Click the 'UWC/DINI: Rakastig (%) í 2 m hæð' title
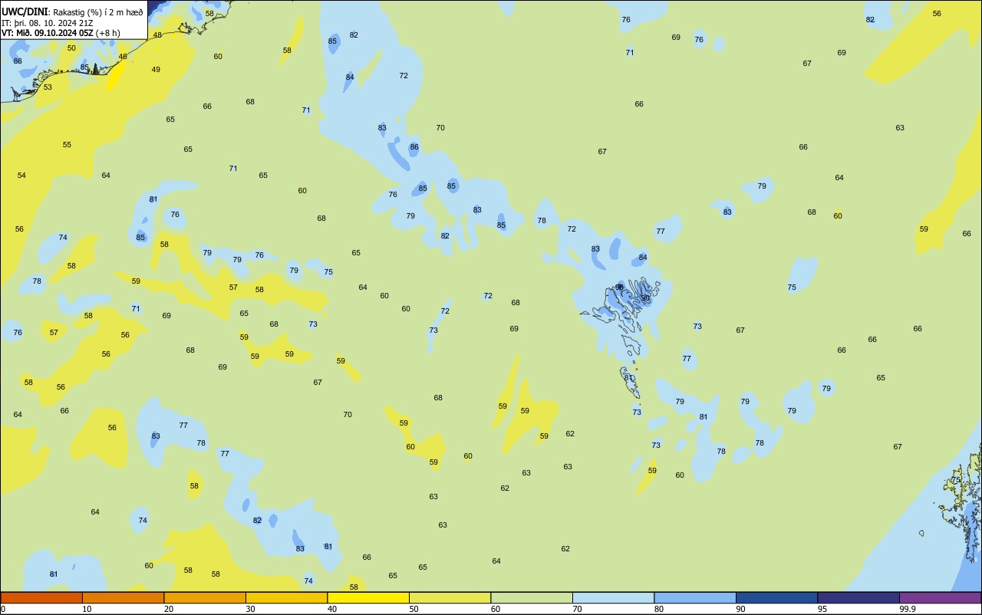 (x=72, y=12)
